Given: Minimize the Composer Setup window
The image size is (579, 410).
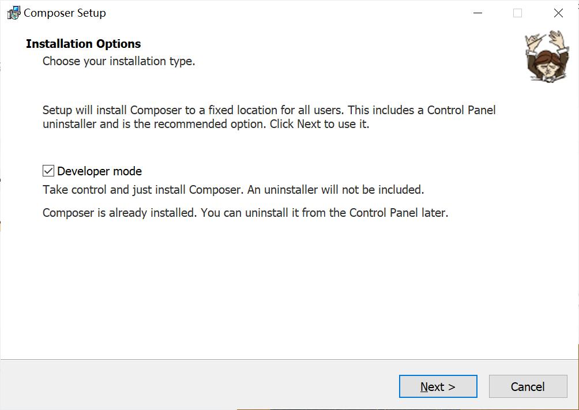Looking at the screenshot, I should (x=478, y=13).
